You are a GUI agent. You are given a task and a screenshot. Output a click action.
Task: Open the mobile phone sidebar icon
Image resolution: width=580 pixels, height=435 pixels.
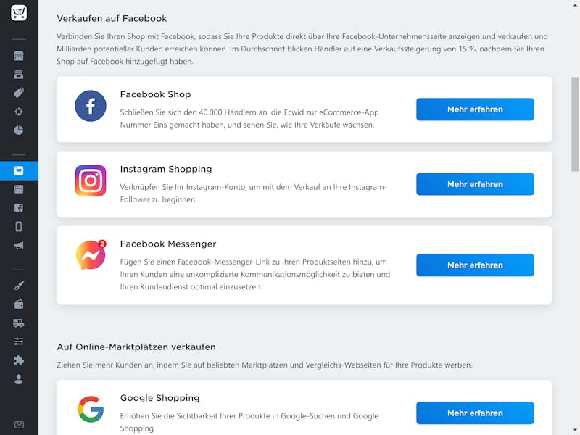coord(19,226)
